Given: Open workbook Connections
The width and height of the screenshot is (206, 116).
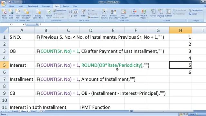Looking at the screenshot, I should pos(60,10).
